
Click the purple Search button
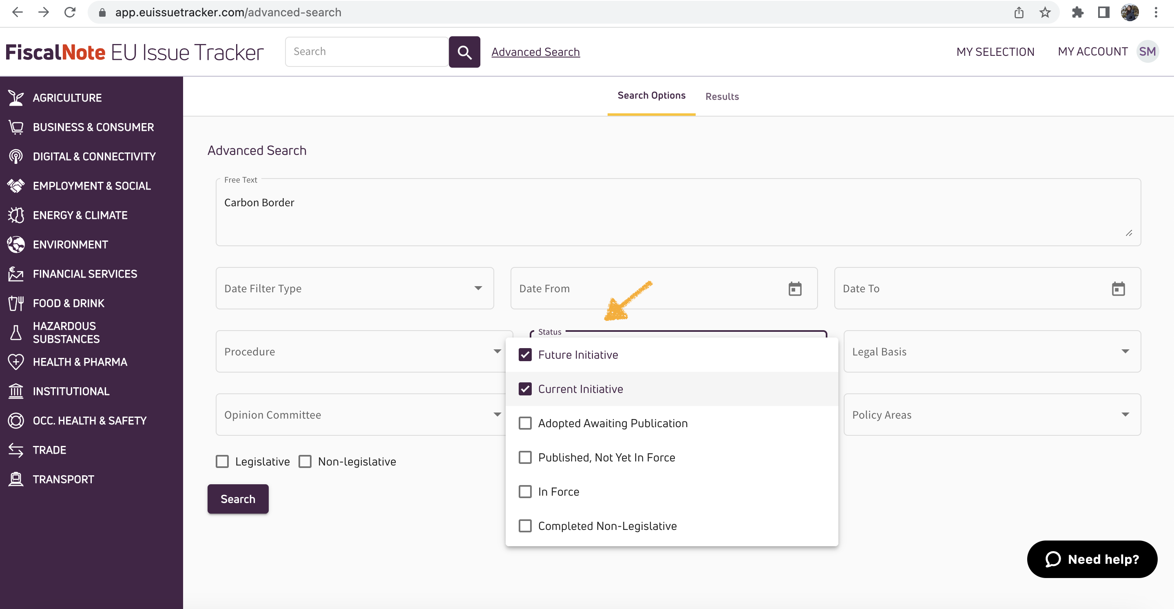coord(238,499)
